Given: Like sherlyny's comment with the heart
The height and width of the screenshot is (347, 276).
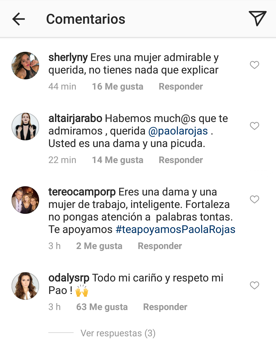Looking at the screenshot, I should tap(254, 65).
